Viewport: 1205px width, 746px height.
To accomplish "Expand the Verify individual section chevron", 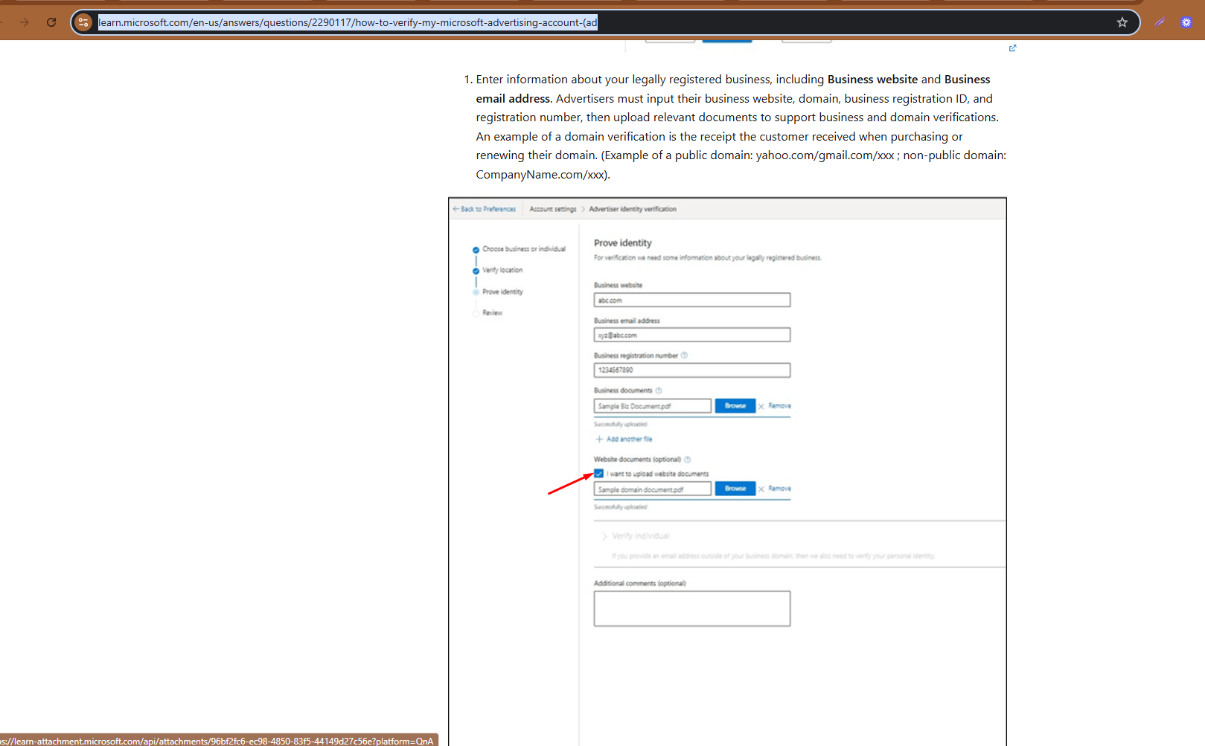I will 604,536.
